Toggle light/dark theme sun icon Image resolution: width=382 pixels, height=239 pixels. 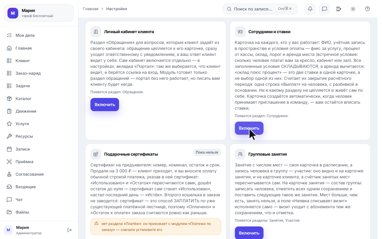353,9
